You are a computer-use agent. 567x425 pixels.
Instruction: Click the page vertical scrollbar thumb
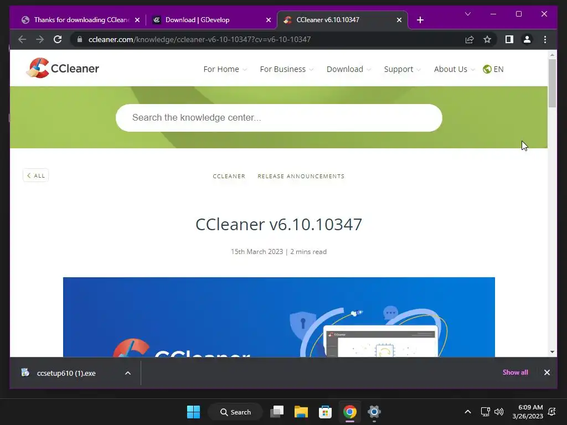pyautogui.click(x=552, y=83)
